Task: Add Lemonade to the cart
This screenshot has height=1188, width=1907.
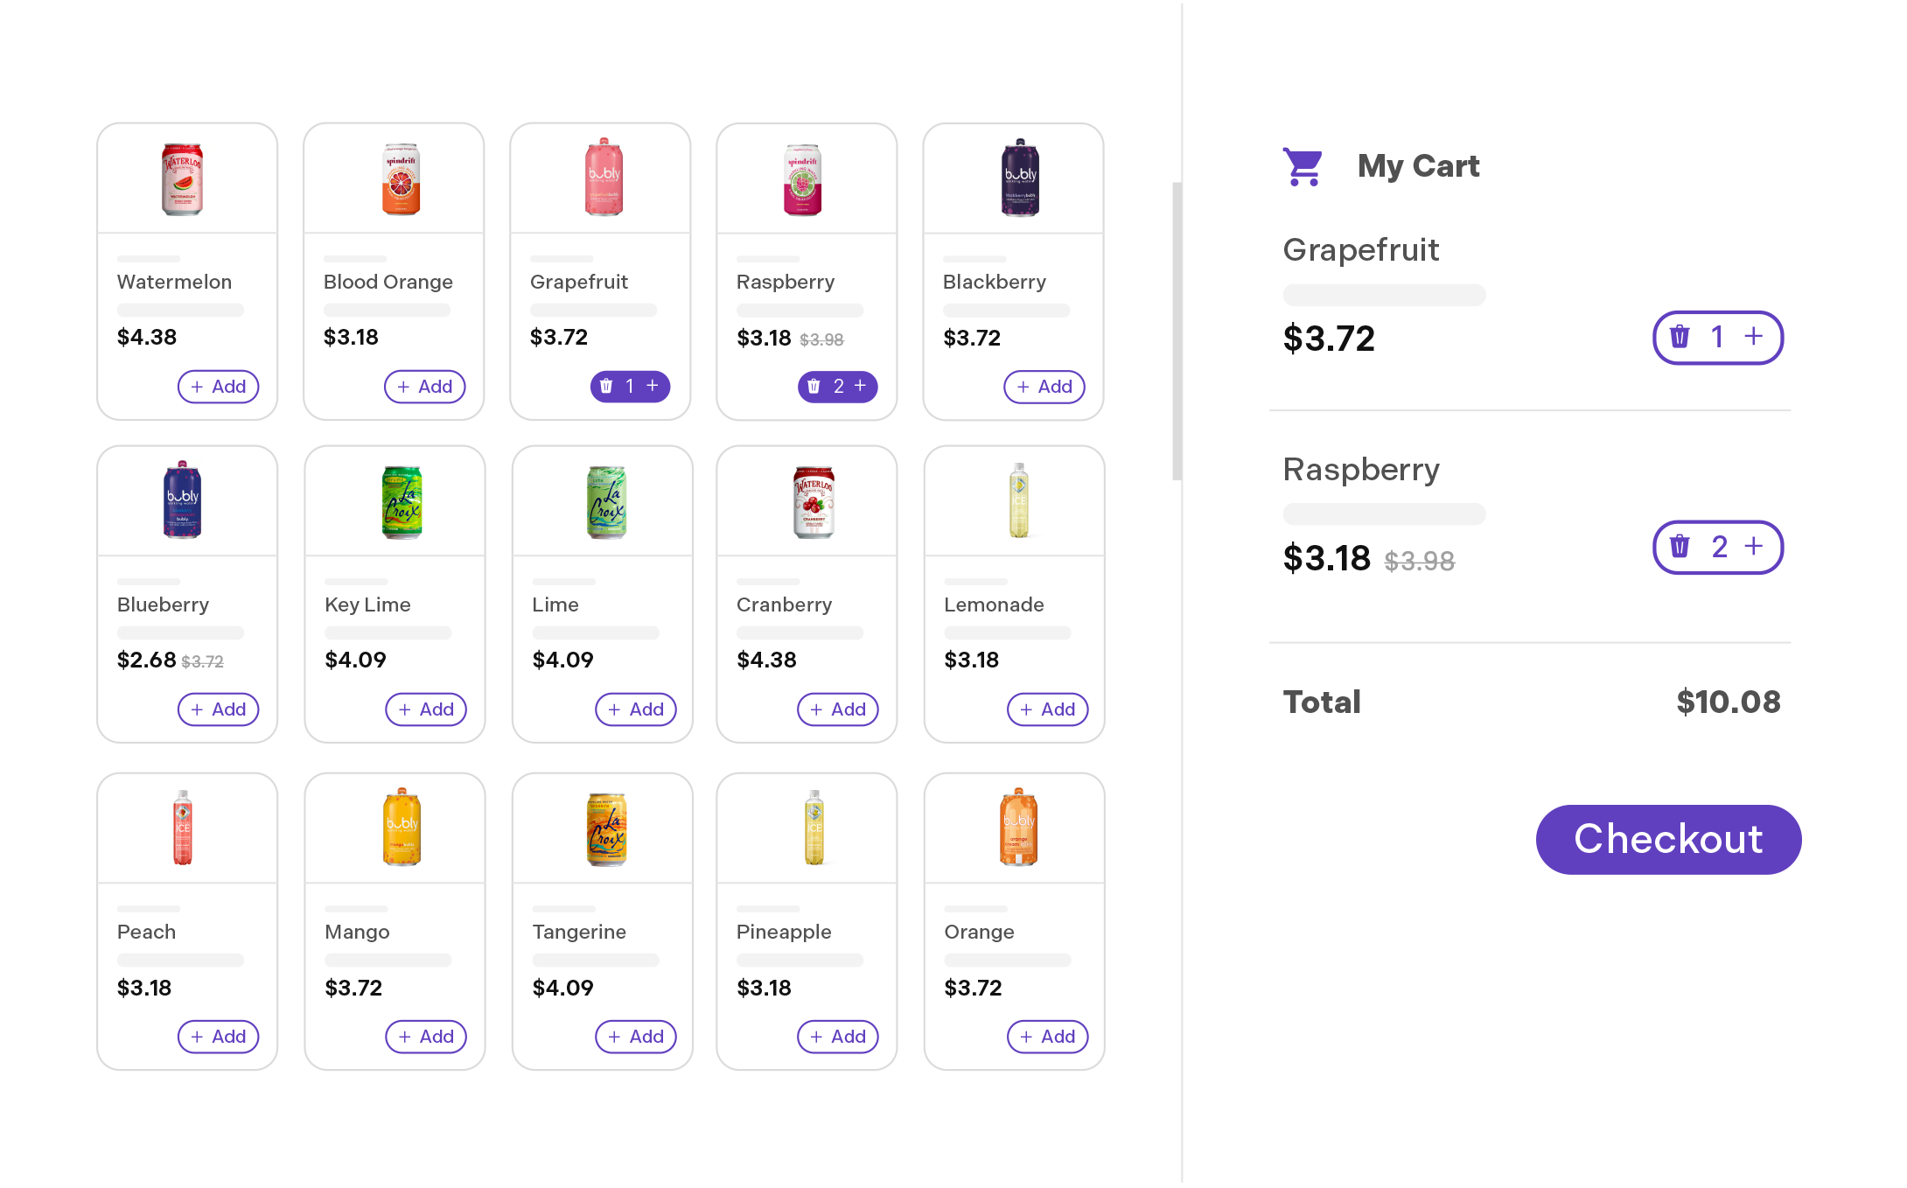Action: [x=1048, y=709]
